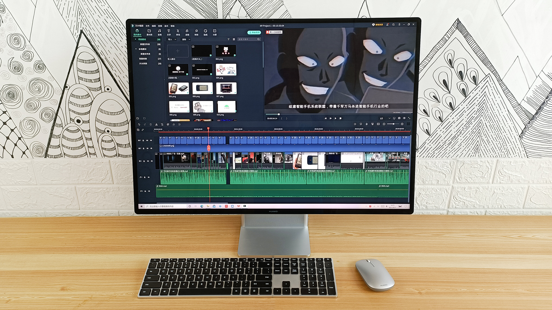
Task: Click the add track icon beside the ruler
Action: 138,130
